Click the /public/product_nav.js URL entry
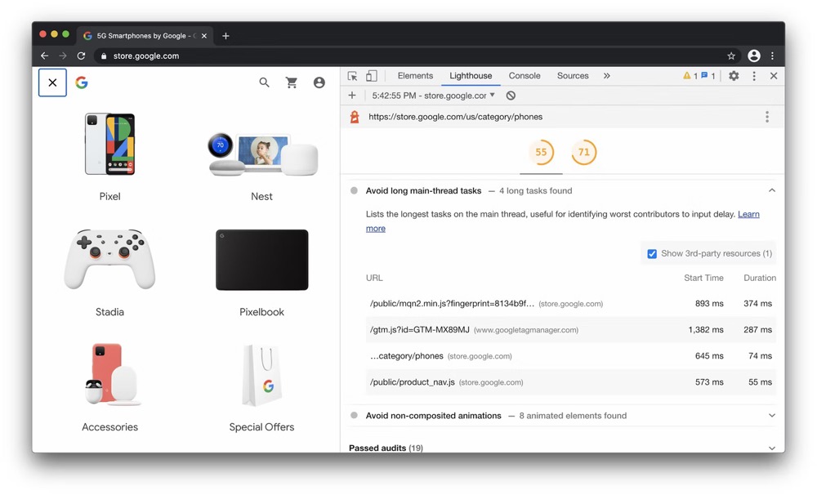Screen dimensions: 817x495 pyautogui.click(x=412, y=382)
